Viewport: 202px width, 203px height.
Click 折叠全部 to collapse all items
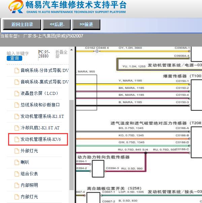click(61, 54)
